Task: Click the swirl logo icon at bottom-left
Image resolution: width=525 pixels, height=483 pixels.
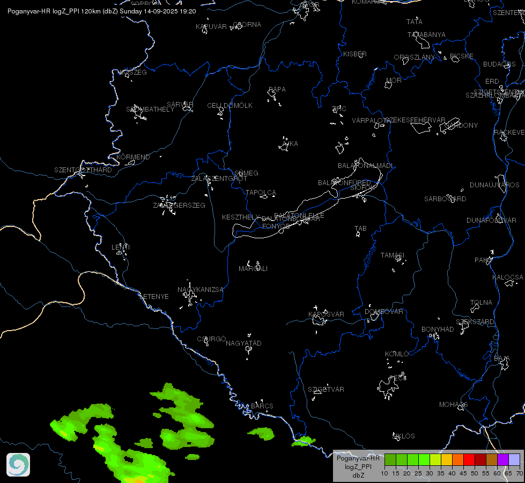Action: (x=18, y=465)
